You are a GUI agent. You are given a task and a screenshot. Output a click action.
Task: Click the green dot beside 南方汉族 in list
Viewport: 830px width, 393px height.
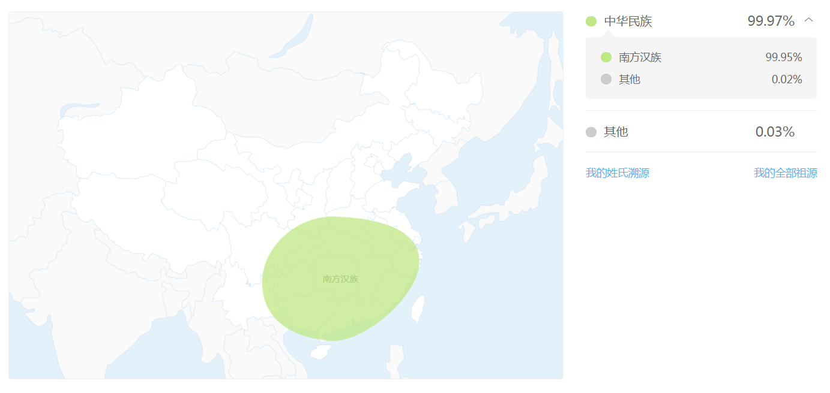point(606,58)
